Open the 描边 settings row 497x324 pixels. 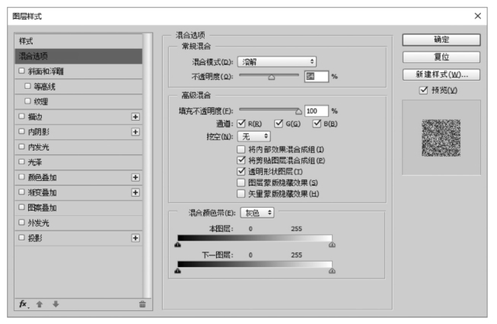tap(78, 117)
